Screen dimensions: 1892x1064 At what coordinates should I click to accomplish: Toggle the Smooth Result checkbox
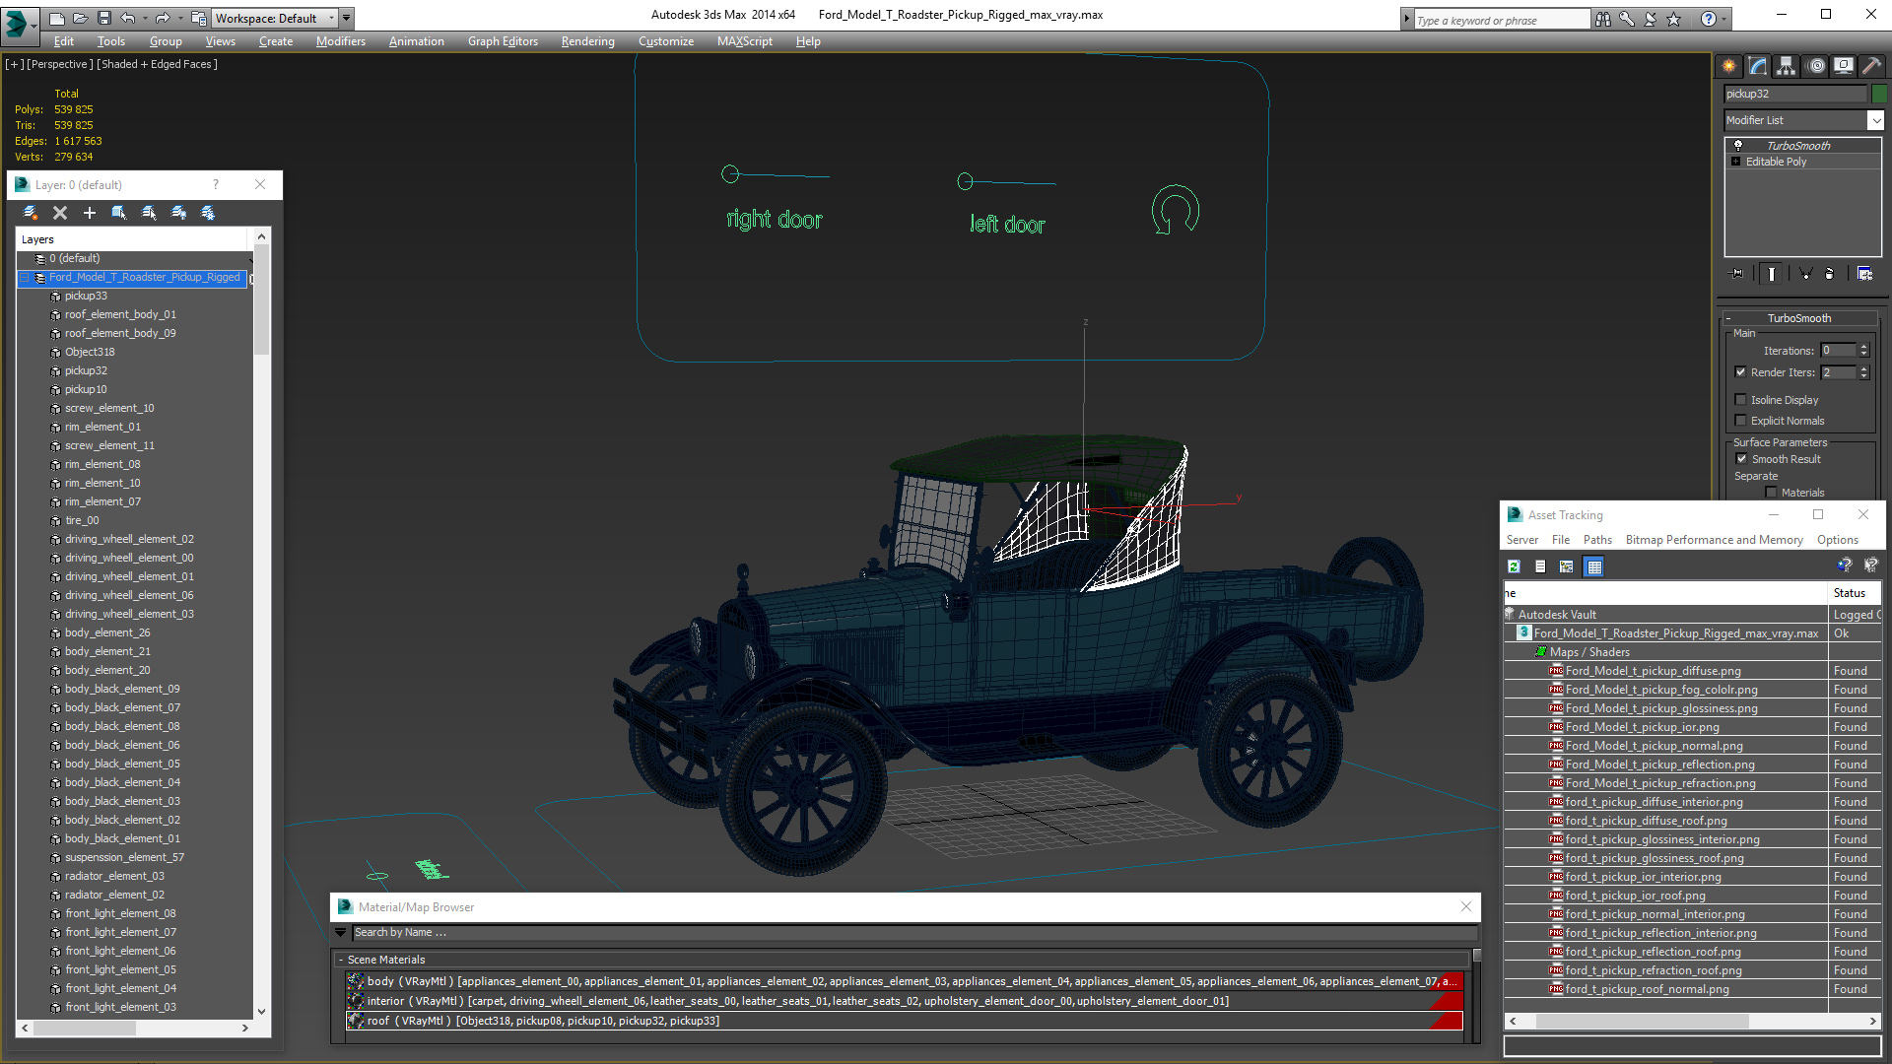tap(1741, 459)
